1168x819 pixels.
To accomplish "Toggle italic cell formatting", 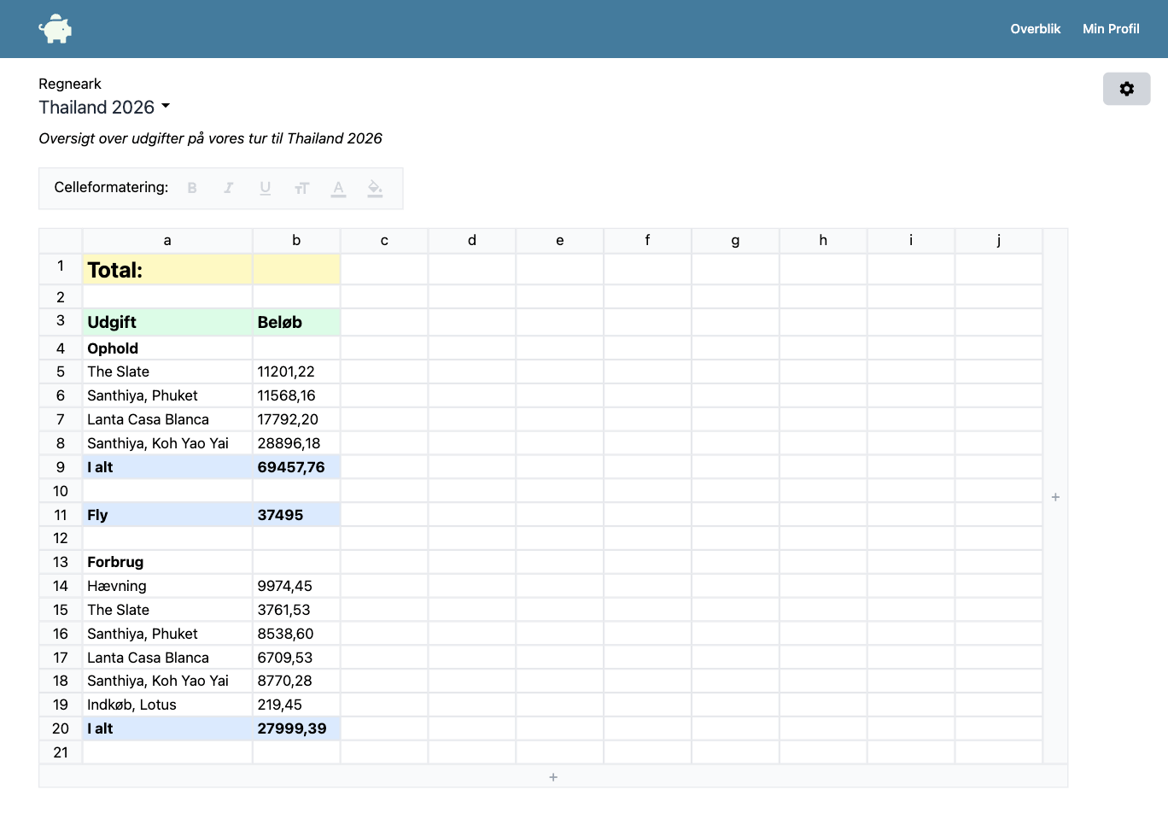I will (x=229, y=188).
